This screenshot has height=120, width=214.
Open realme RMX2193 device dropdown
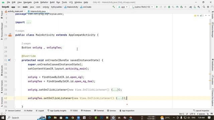[x=142, y=7]
